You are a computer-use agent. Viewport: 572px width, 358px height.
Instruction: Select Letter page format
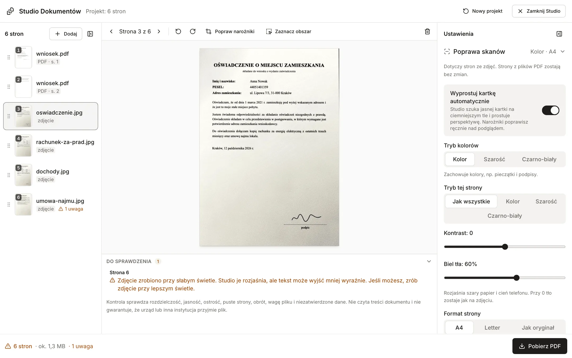[x=492, y=328]
